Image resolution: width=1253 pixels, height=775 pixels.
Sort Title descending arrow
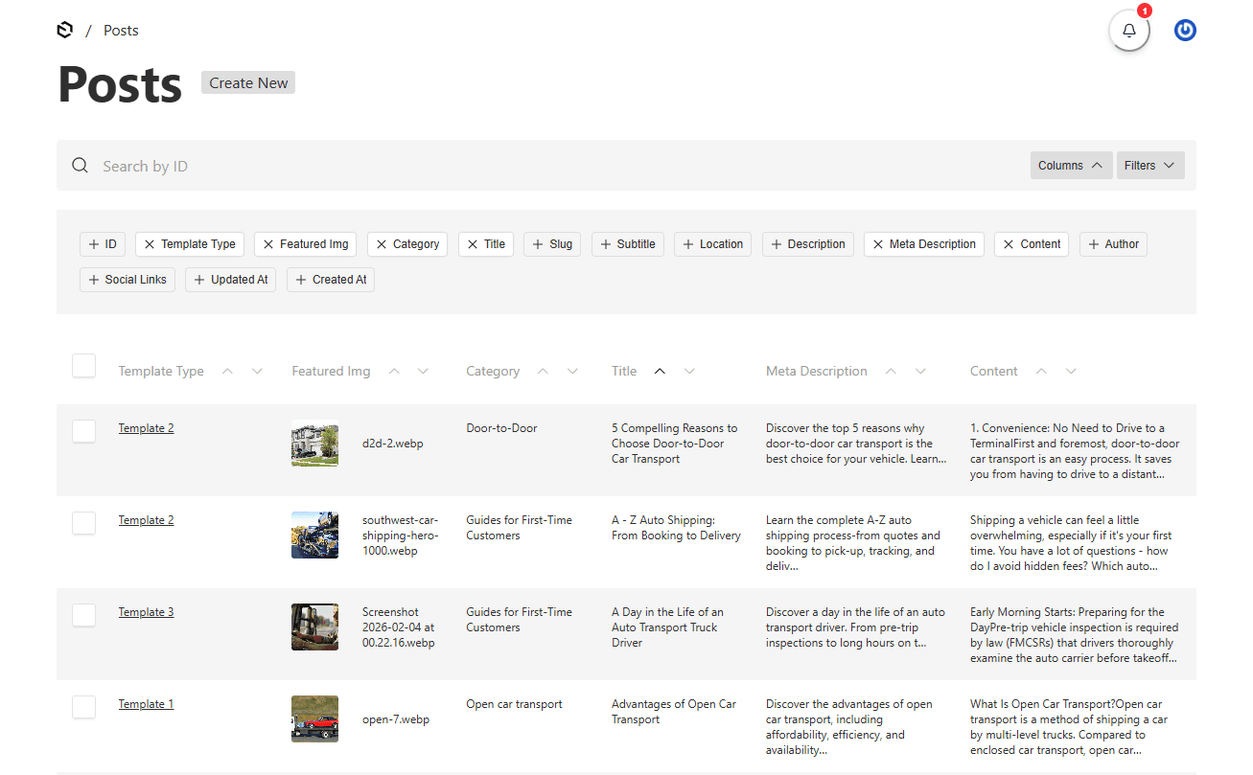[x=689, y=372]
